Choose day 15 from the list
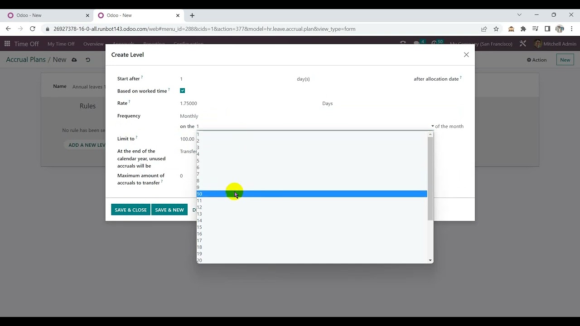 pos(312,227)
